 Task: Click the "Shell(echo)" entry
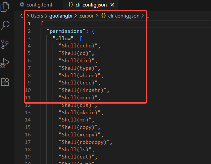click(x=78, y=46)
